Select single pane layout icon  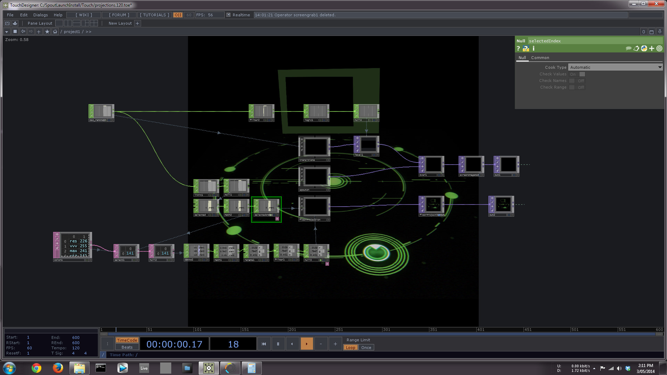[x=59, y=23]
